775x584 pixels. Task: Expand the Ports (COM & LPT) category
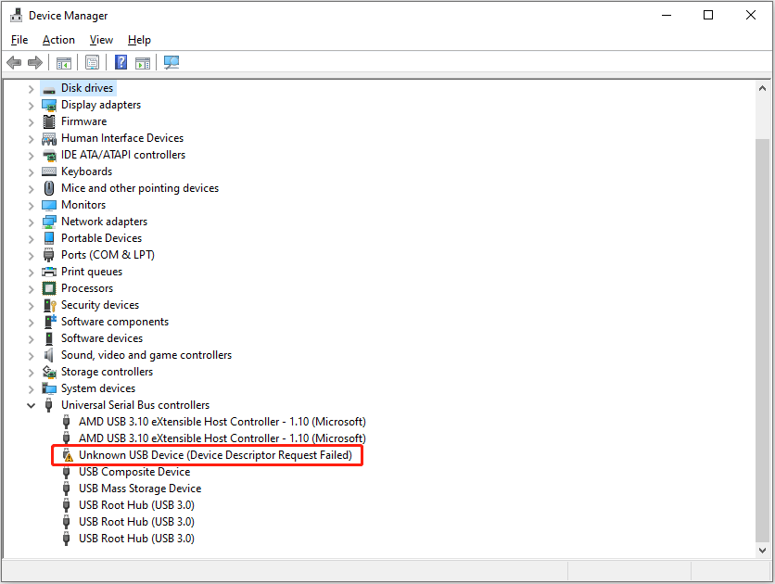coord(31,254)
